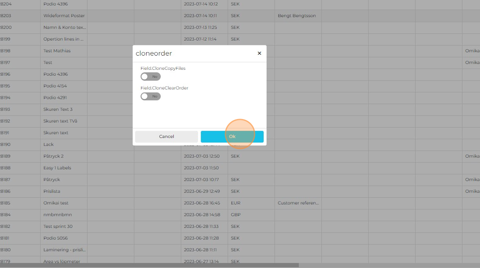Click the Omikai test order name
The image size is (480, 268).
[x=56, y=203]
